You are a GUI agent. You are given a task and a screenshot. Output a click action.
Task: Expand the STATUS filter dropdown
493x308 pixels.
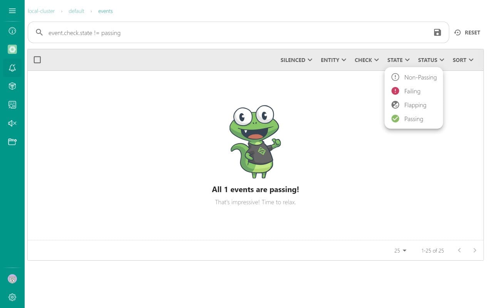coord(430,60)
